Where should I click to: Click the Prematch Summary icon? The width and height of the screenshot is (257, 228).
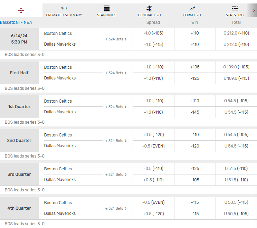(64, 8)
